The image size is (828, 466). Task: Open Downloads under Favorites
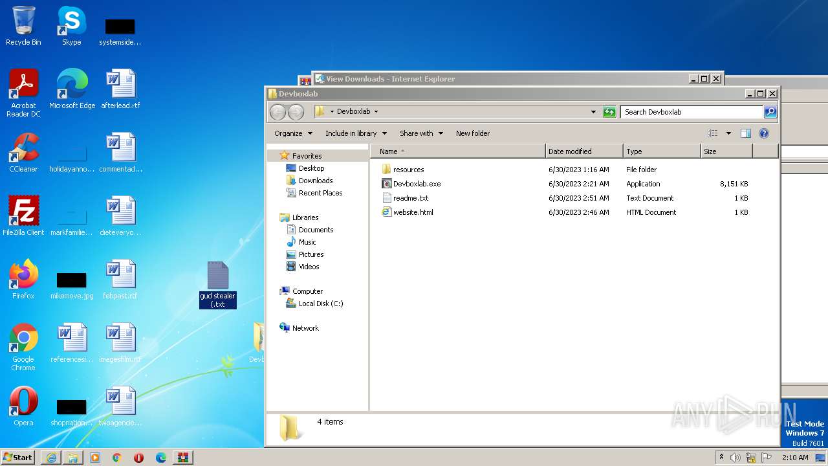(x=315, y=181)
